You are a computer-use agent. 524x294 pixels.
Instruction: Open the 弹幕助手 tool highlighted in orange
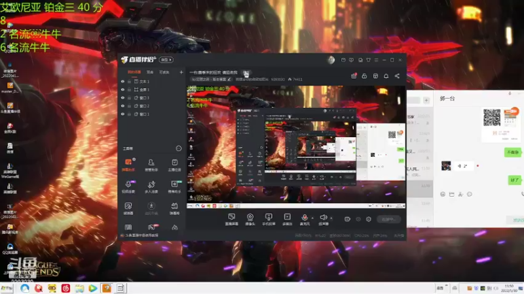(128, 165)
